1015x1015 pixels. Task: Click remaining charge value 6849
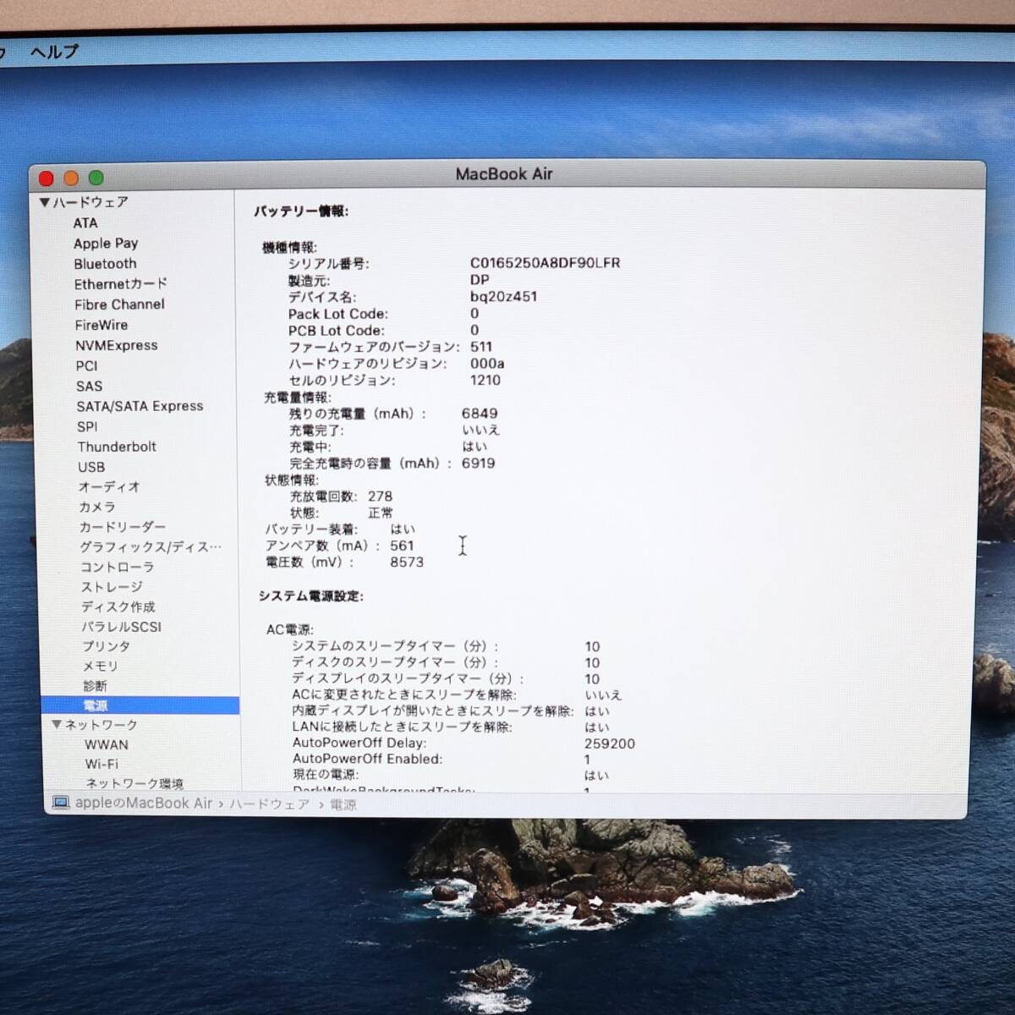(480, 414)
